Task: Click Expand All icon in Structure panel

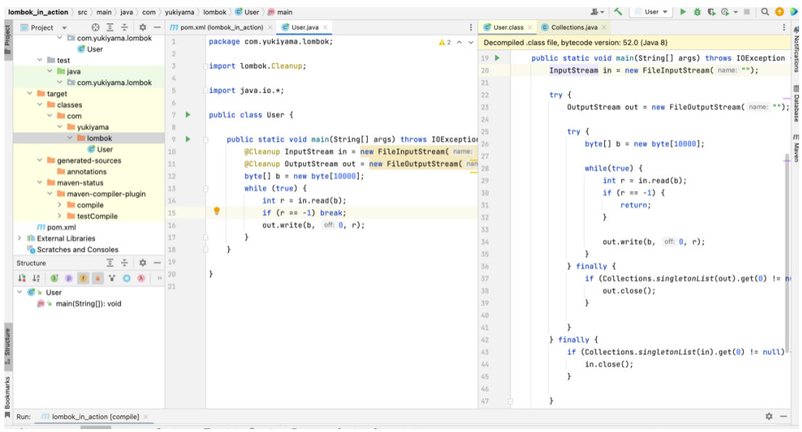Action: 110,263
